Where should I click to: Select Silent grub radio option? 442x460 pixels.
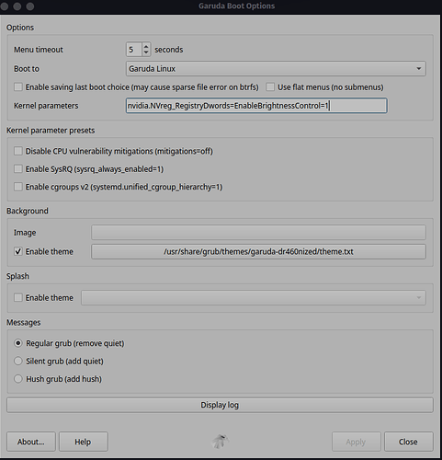pos(18,361)
